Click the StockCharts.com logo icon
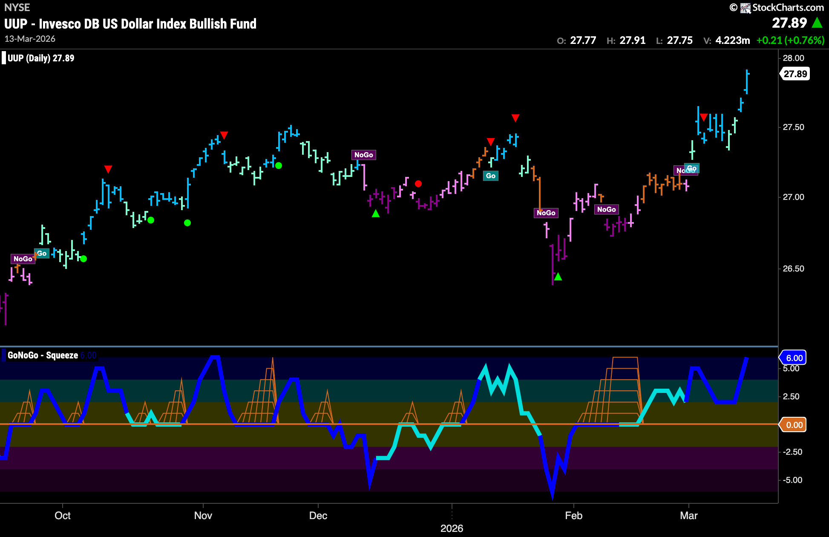The height and width of the screenshot is (537, 829). pos(745,8)
